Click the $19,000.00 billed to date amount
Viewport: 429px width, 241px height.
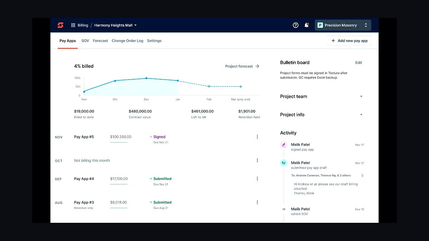tap(84, 111)
